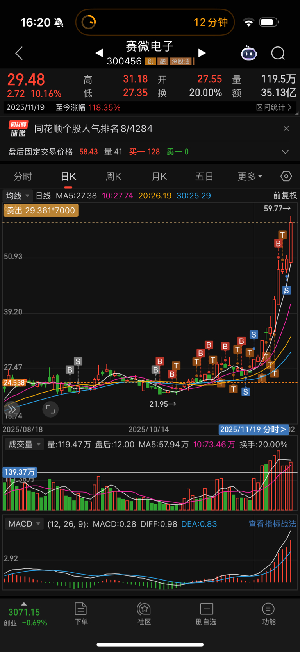This screenshot has width=300, height=652.
Task: Expand the chart side panel double-arrow
Action: [11, 409]
